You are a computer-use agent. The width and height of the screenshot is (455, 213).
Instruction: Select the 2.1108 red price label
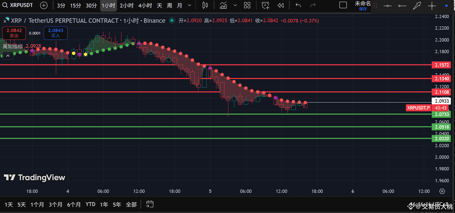pyautogui.click(x=442, y=92)
